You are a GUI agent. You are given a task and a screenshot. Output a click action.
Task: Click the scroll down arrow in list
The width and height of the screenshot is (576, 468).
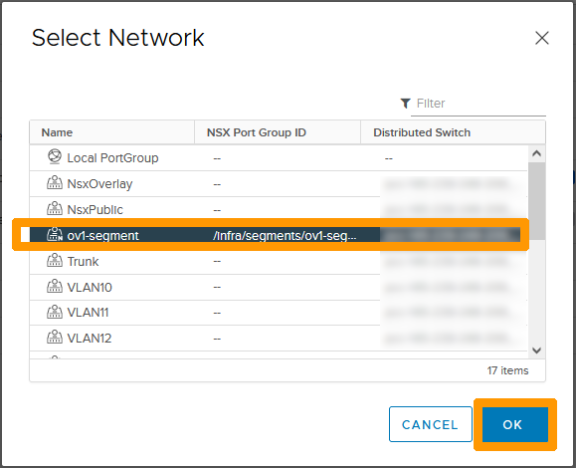(536, 351)
